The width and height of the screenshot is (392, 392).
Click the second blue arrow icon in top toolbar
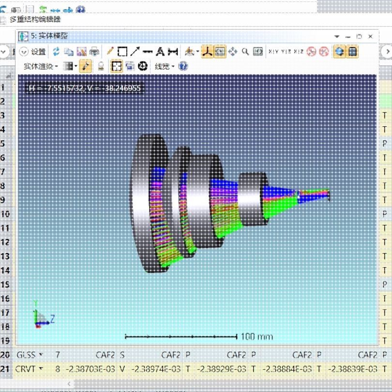click(x=68, y=10)
